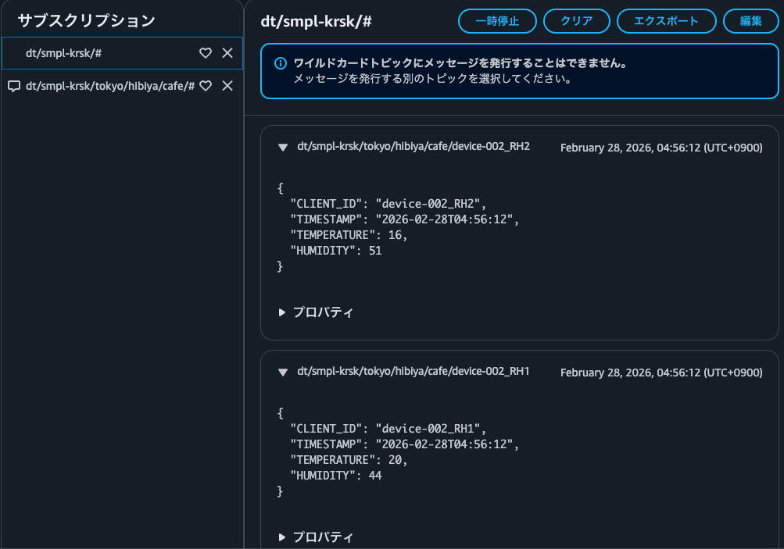Export messages with the エクスポート button
This screenshot has width=784, height=549.
[666, 21]
